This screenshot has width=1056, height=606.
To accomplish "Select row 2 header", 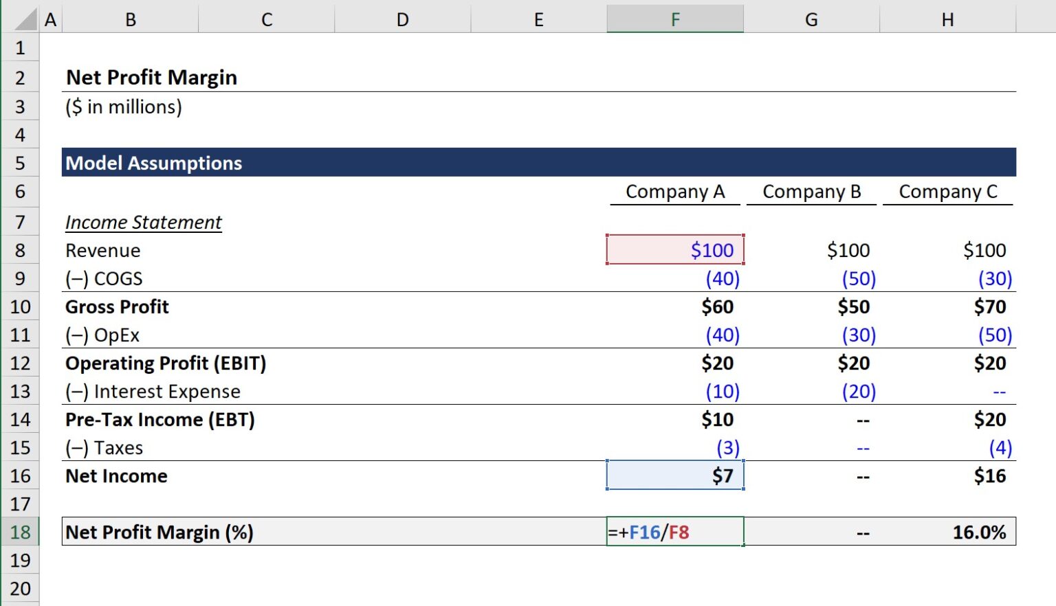I will point(21,77).
